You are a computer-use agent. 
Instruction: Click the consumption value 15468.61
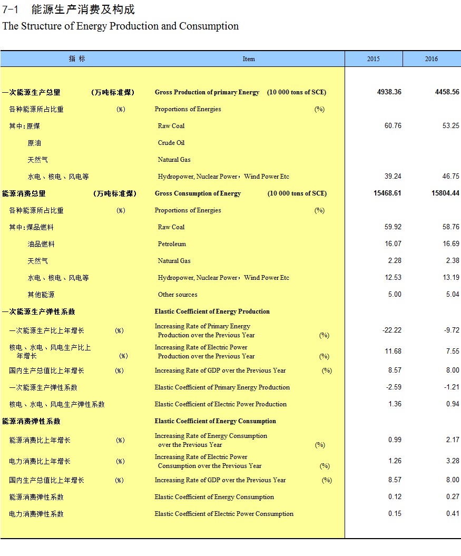point(387,193)
